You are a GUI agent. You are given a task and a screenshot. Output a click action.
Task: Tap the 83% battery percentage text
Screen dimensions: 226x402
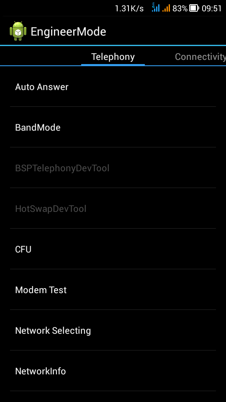(180, 8)
